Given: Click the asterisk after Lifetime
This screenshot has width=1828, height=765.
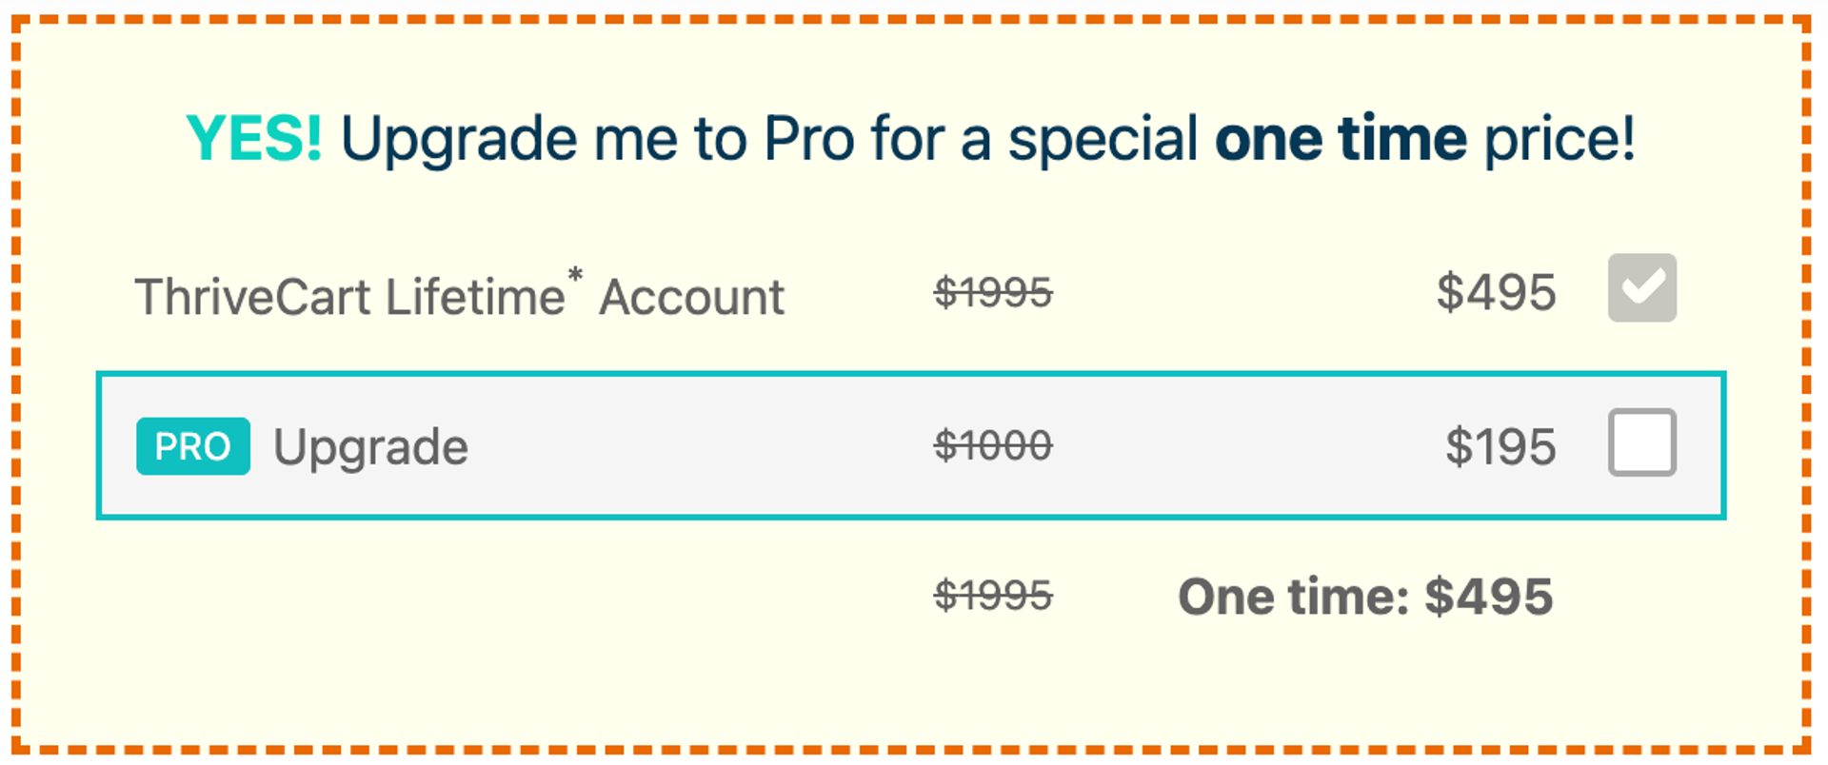Looking at the screenshot, I should (x=575, y=276).
